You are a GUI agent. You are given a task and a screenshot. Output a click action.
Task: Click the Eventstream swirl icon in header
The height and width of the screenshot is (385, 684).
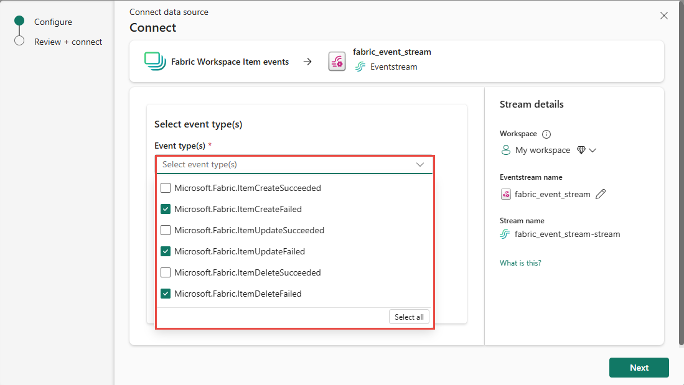tap(360, 67)
